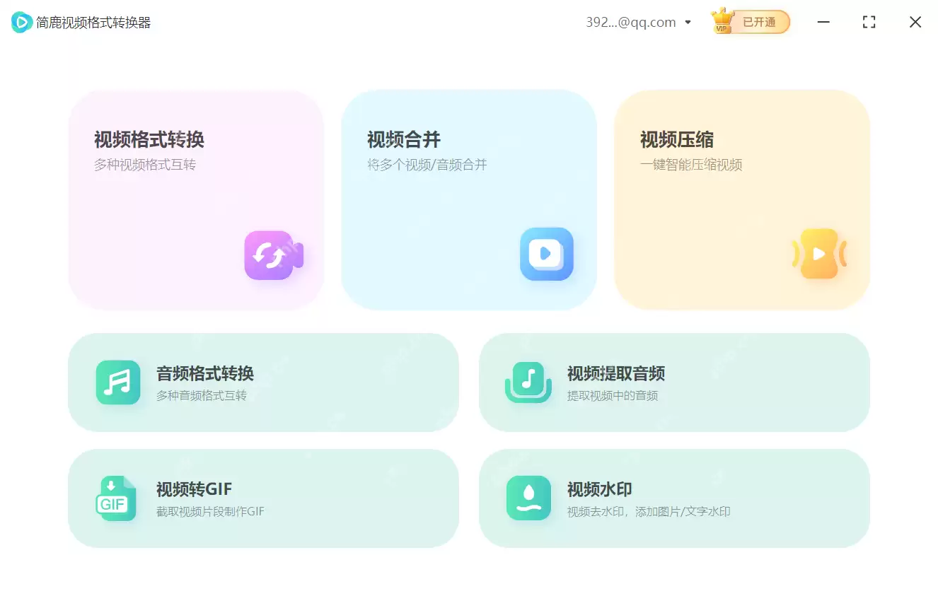Viewport: 938px width, 608px height.
Task: Select the GIF icon on 视频转GIF card
Action: point(116,498)
